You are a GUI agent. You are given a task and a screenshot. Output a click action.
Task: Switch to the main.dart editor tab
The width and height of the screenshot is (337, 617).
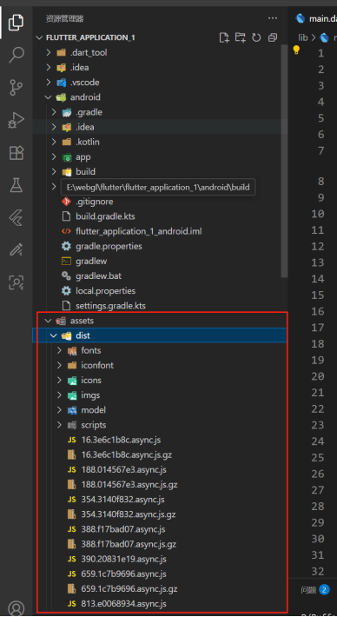pos(316,18)
